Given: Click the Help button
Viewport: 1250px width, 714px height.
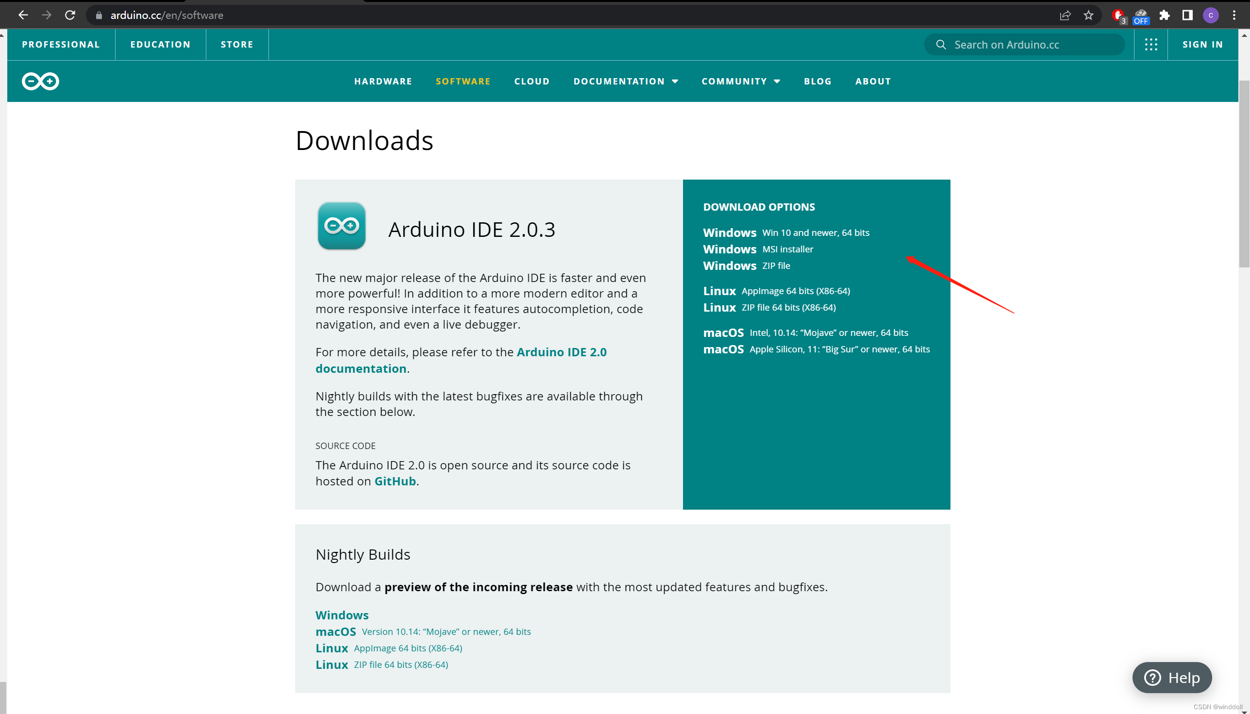Looking at the screenshot, I should click(x=1171, y=678).
